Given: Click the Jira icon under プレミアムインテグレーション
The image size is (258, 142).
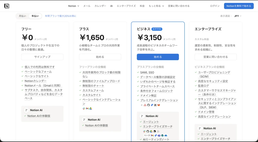Looking at the screenshot, I should click(x=152, y=105).
